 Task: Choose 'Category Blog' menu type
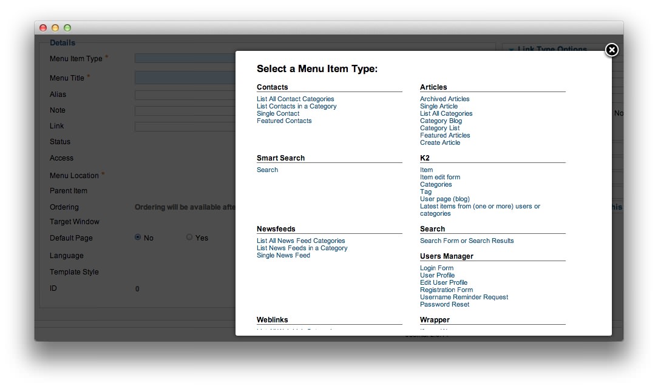[441, 121]
